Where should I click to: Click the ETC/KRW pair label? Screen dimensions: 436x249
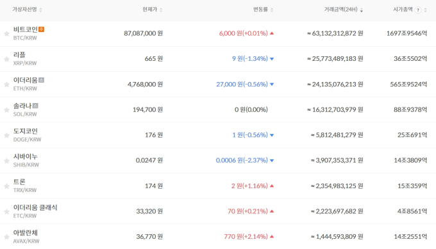25,216
